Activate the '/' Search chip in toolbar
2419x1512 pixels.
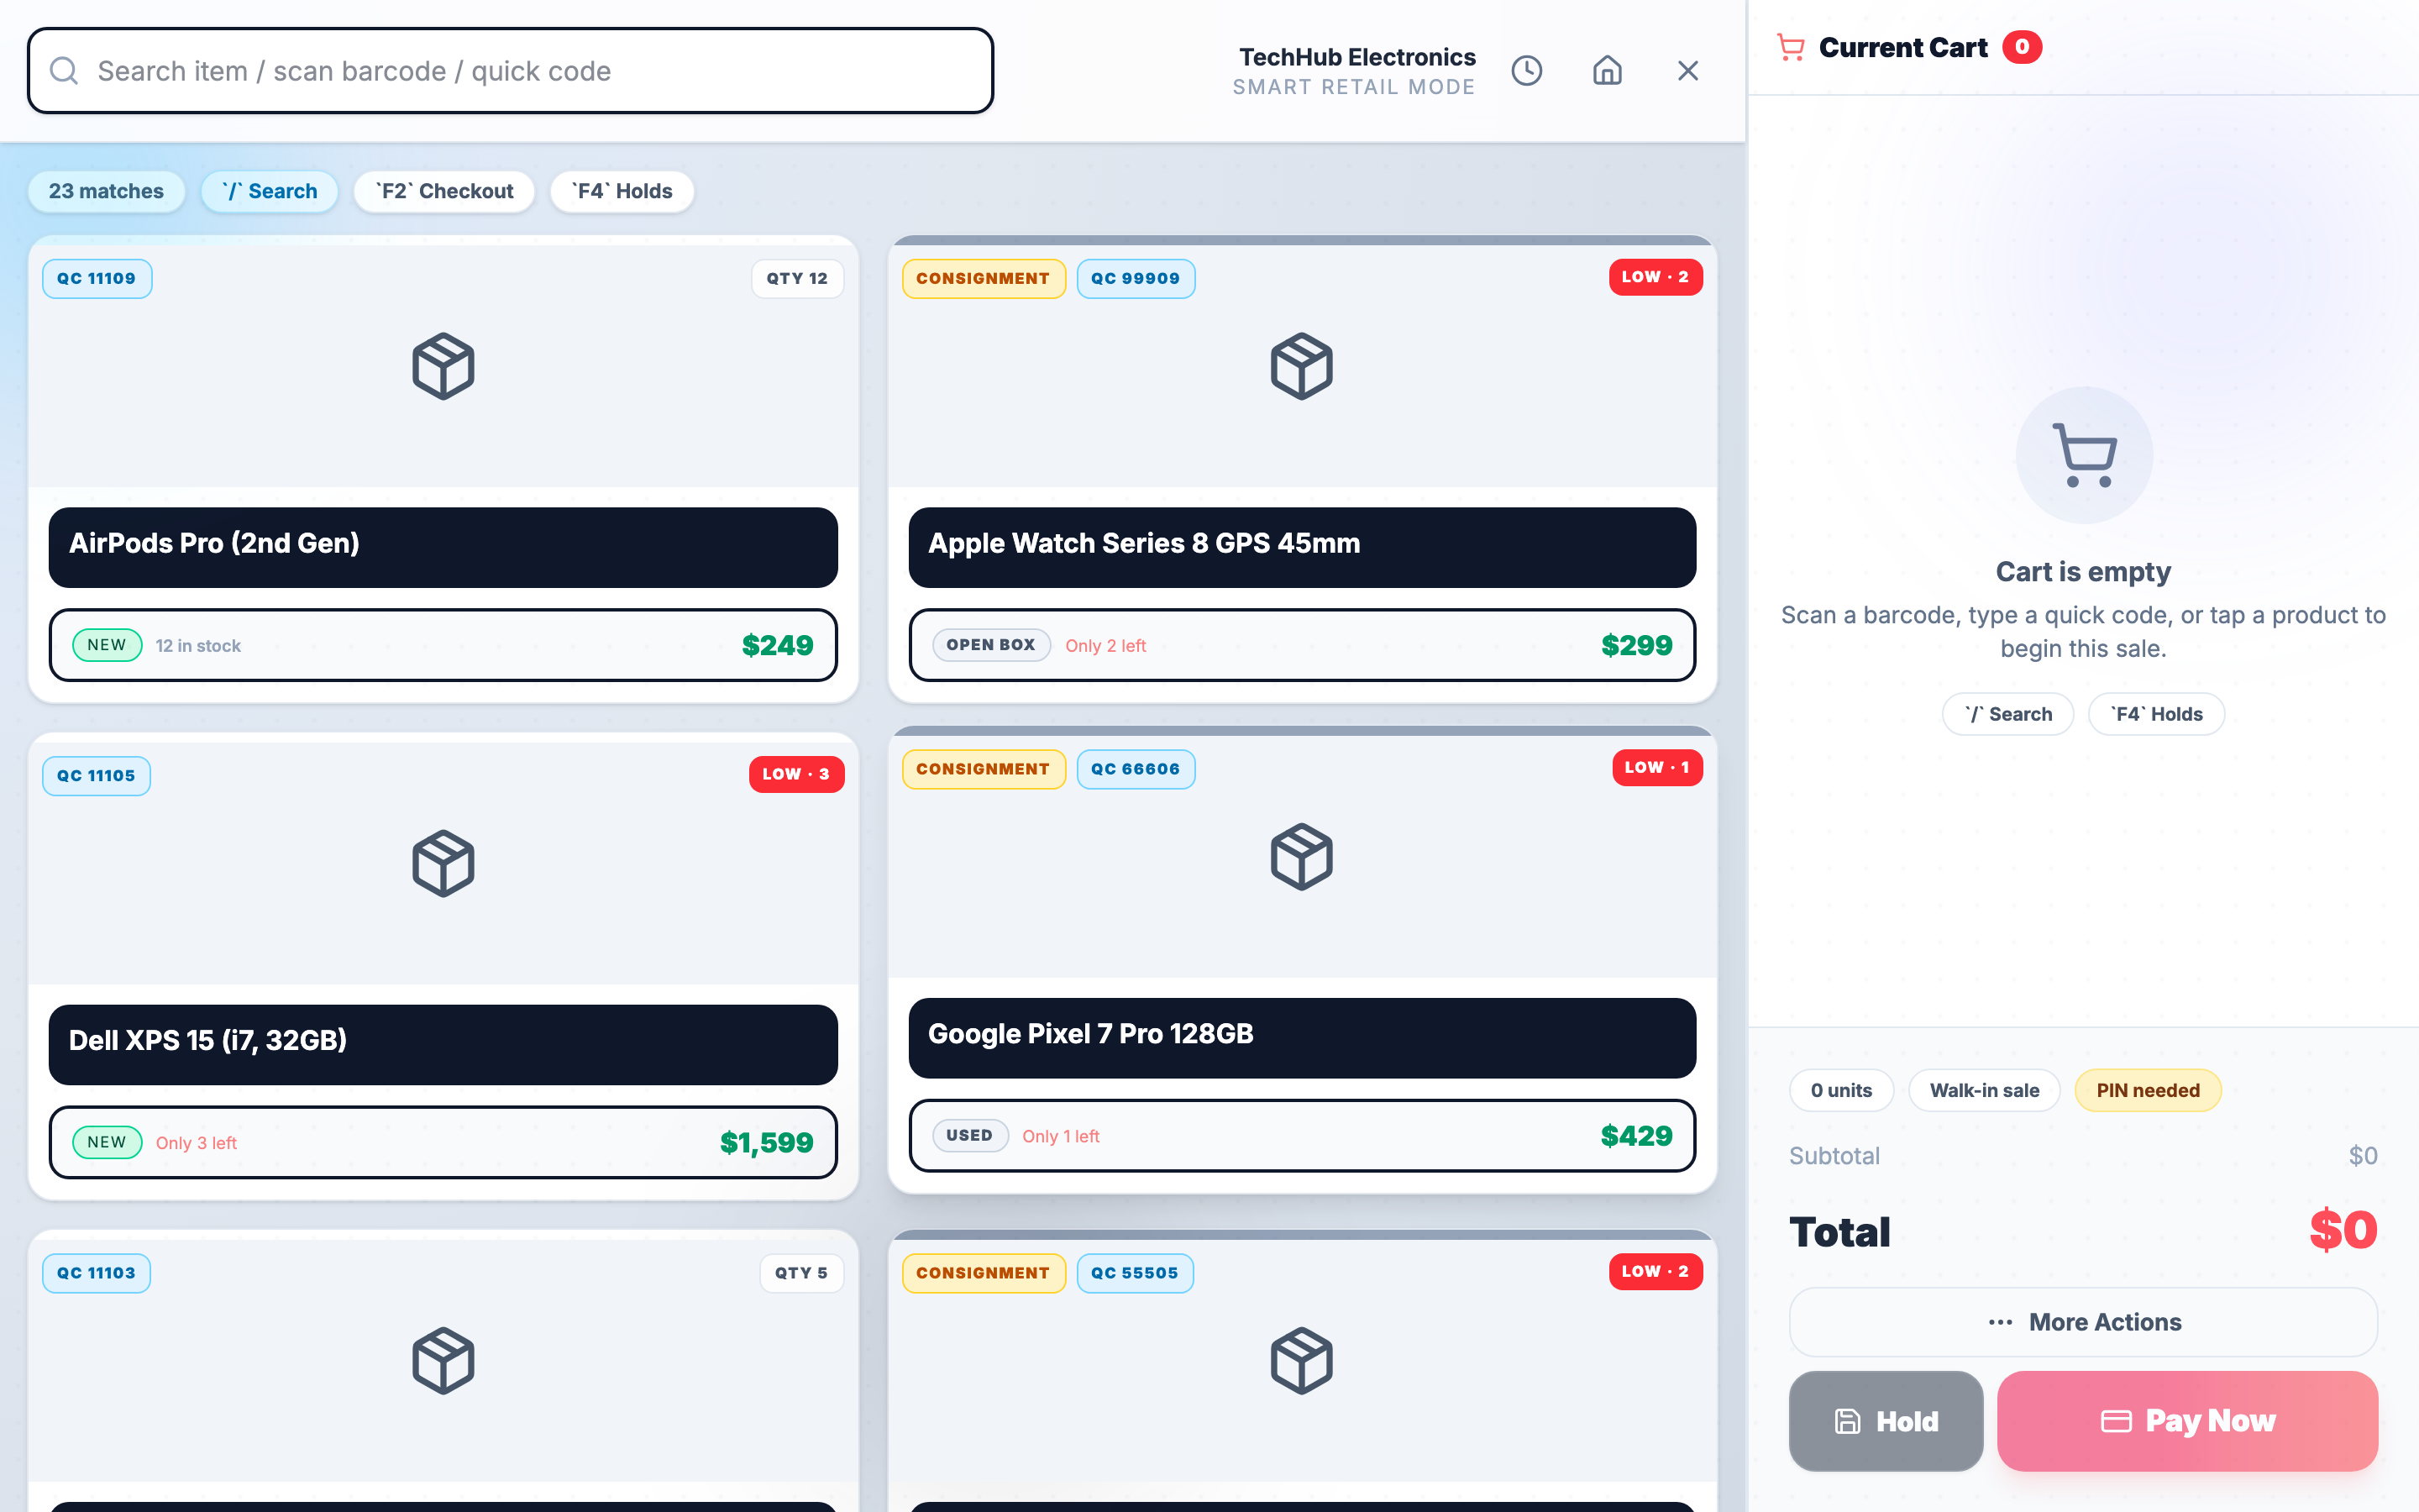pos(269,191)
